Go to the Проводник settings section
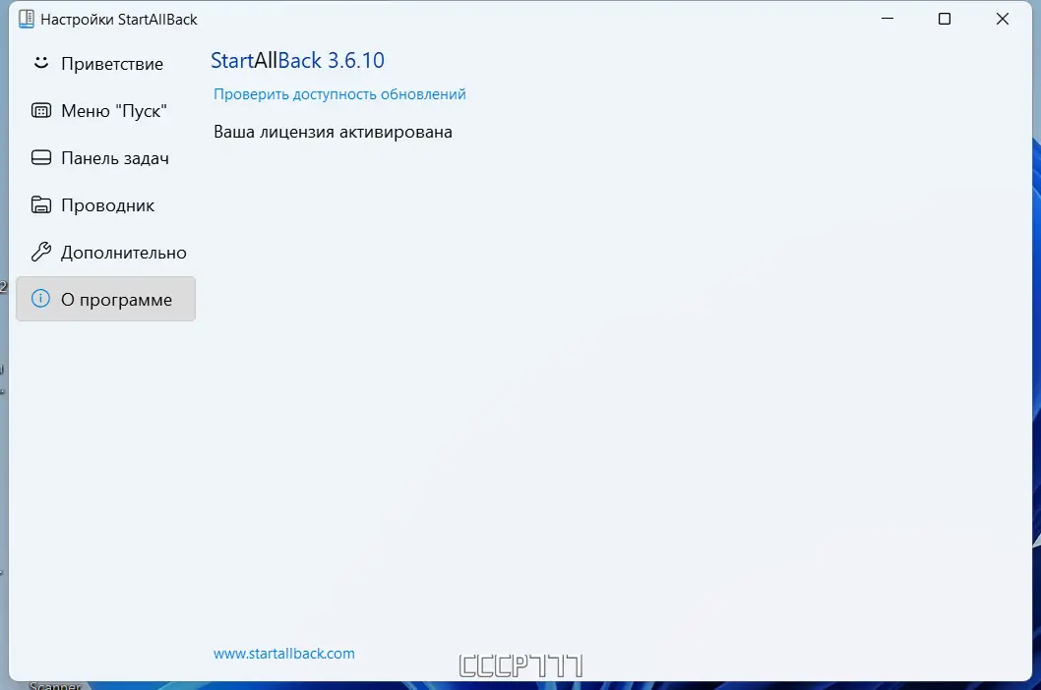 (108, 204)
